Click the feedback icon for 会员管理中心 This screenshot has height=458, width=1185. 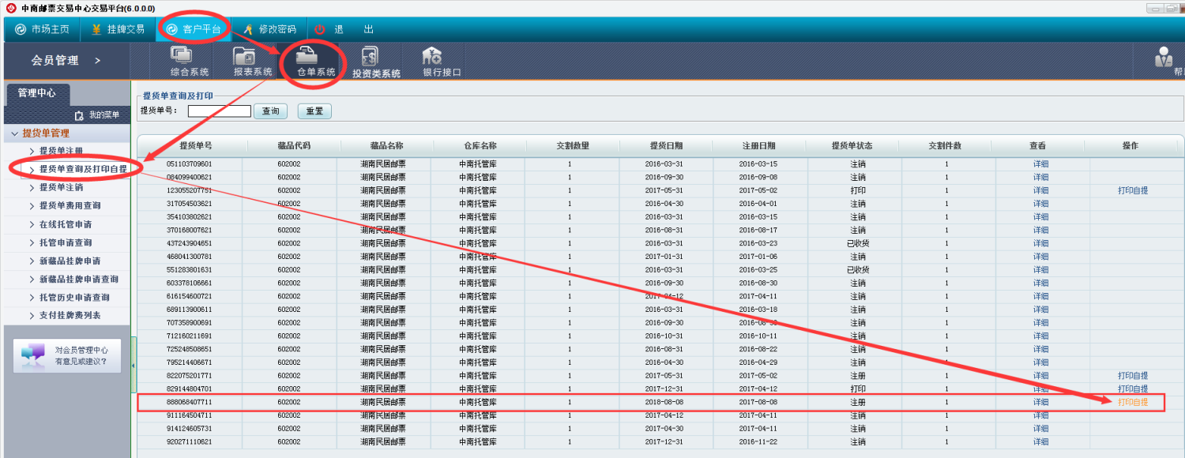33,355
